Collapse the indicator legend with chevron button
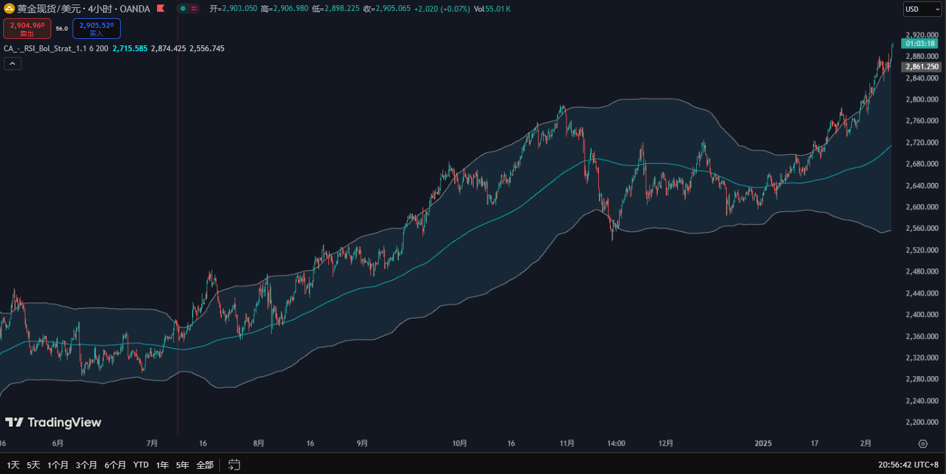This screenshot has width=946, height=474. pos(12,64)
